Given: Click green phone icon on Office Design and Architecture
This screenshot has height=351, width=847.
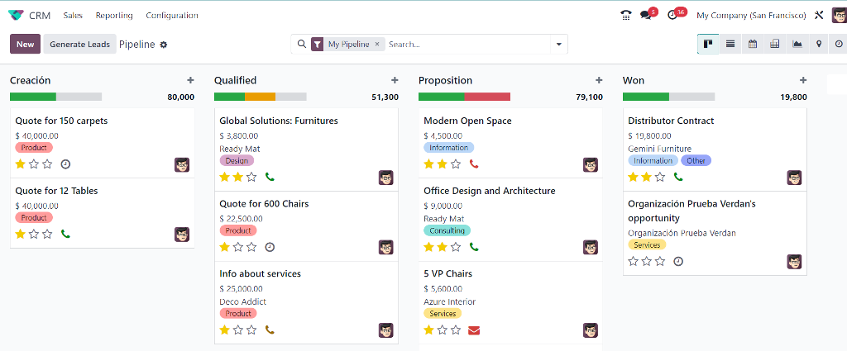Looking at the screenshot, I should [x=474, y=247].
